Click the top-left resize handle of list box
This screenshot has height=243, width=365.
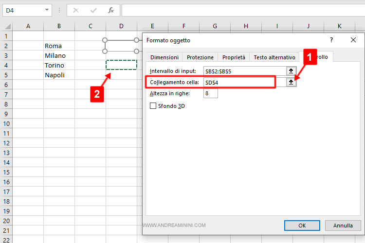click(x=105, y=40)
